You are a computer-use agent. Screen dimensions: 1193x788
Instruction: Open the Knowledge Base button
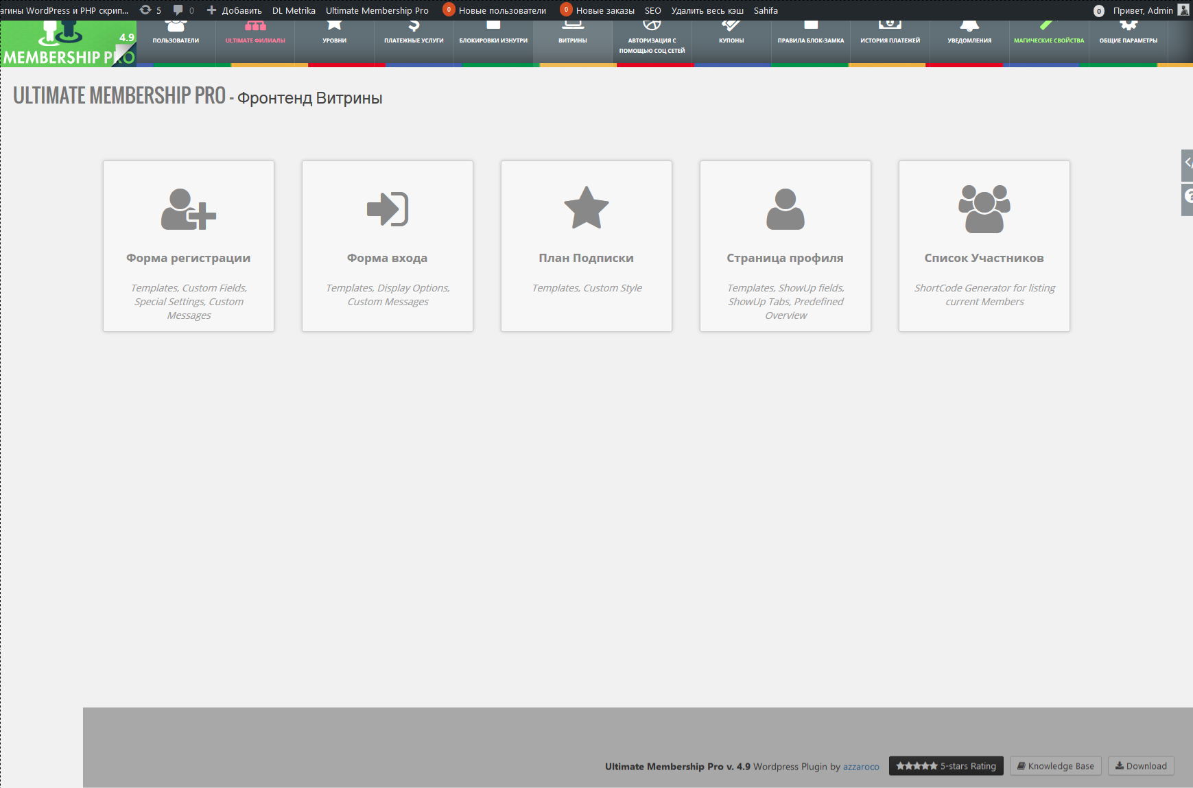[1055, 766]
